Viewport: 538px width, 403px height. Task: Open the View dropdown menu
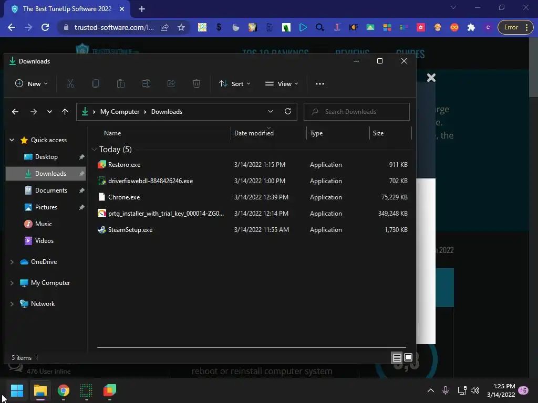tap(282, 83)
